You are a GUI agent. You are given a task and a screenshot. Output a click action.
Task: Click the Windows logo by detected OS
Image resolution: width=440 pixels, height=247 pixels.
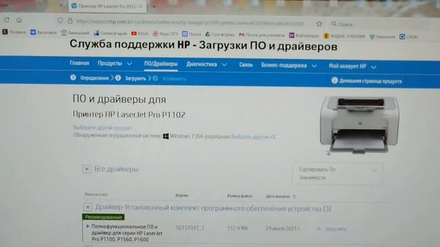point(166,137)
